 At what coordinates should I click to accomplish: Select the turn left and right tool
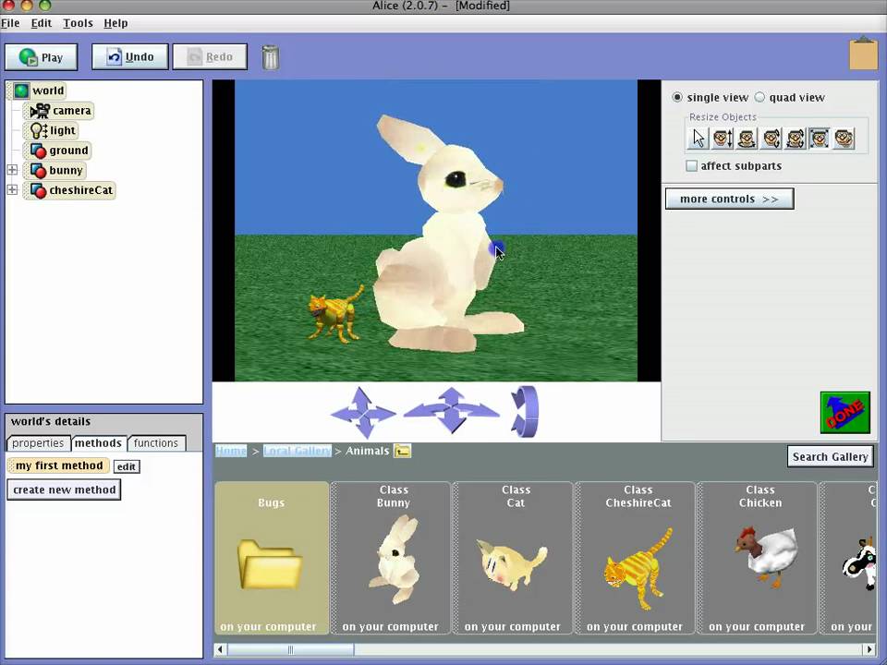tap(747, 139)
